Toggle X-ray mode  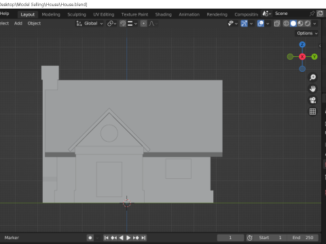pyautogui.click(x=276, y=24)
